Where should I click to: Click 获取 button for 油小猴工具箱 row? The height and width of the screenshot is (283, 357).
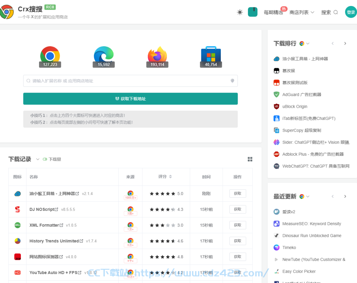pyautogui.click(x=237, y=193)
